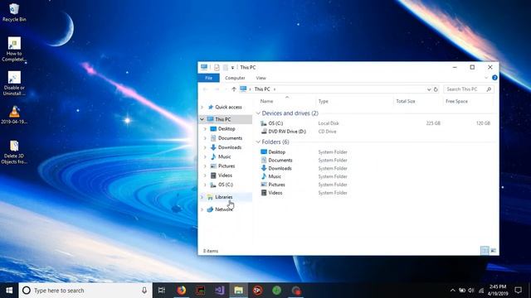Open the File menu tab
Viewport: 531px width, 298px height.
click(208, 78)
